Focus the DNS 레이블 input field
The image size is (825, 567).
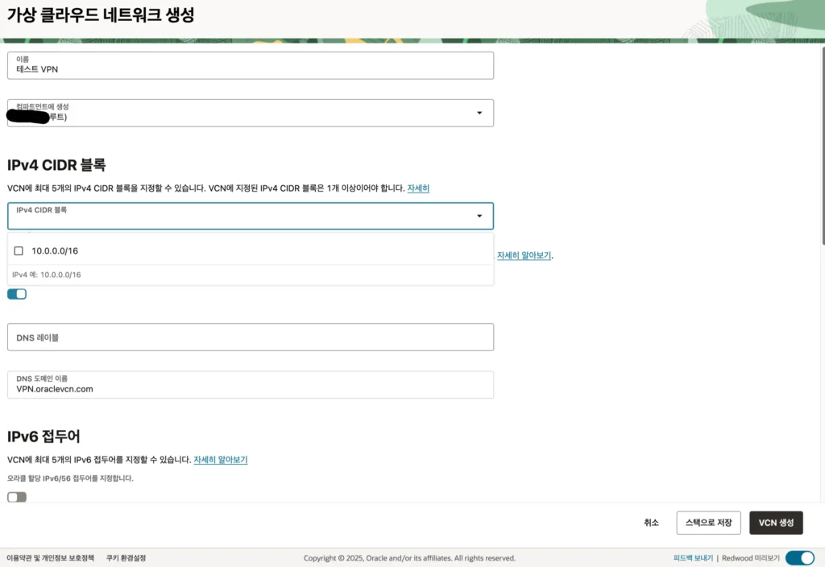[250, 337]
